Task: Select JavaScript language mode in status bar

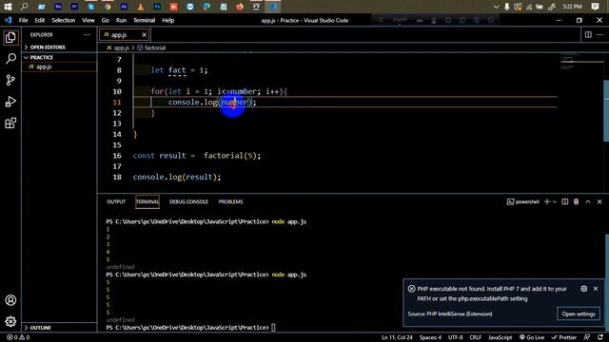Action: [500, 337]
